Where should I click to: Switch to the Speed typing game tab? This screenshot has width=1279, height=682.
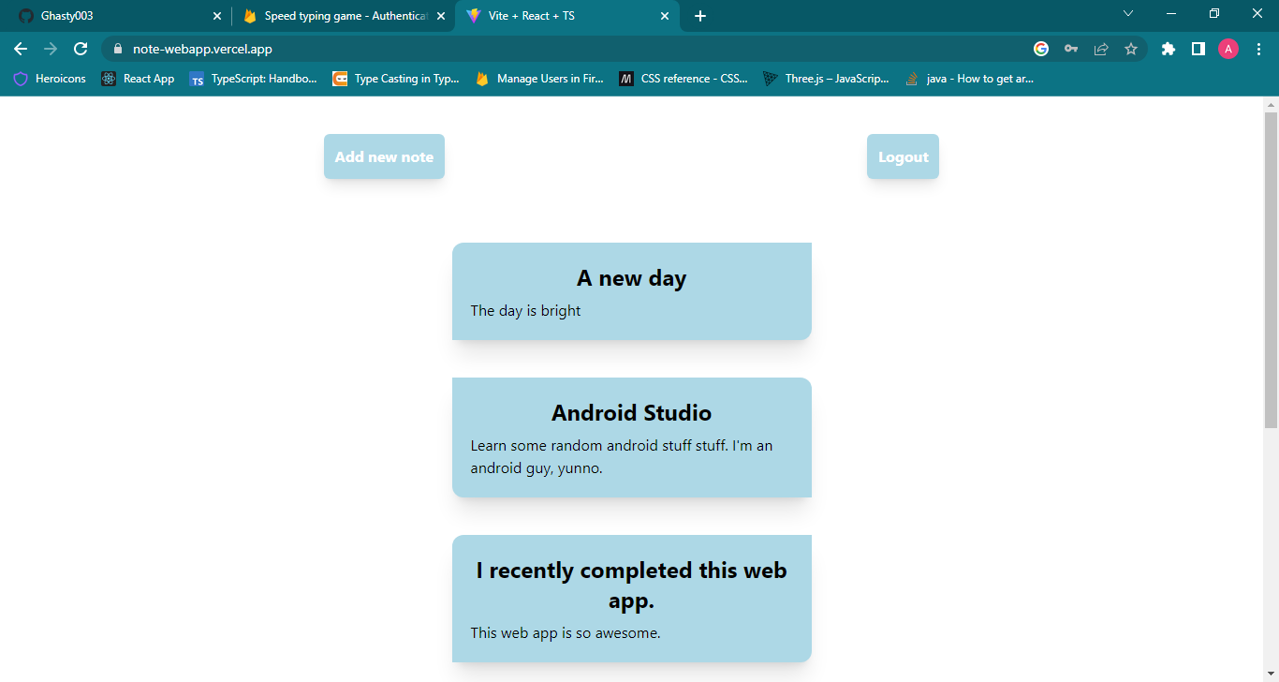tap(342, 16)
